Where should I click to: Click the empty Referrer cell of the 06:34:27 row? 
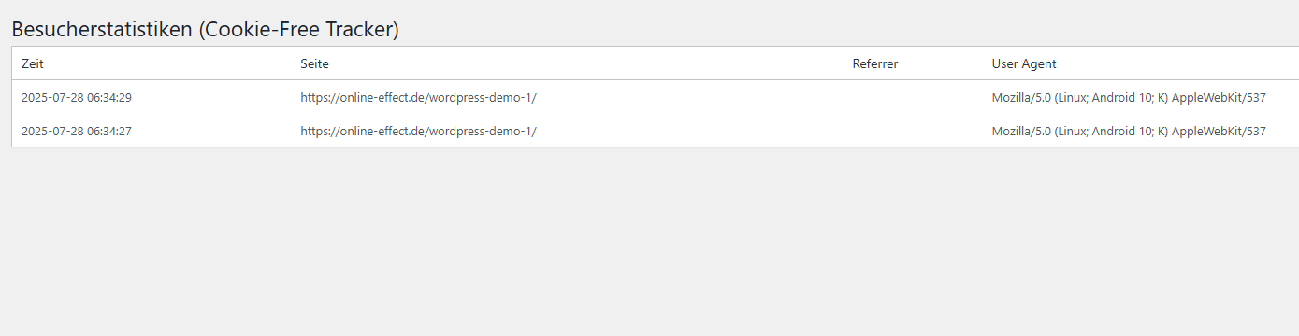pyautogui.click(x=913, y=131)
